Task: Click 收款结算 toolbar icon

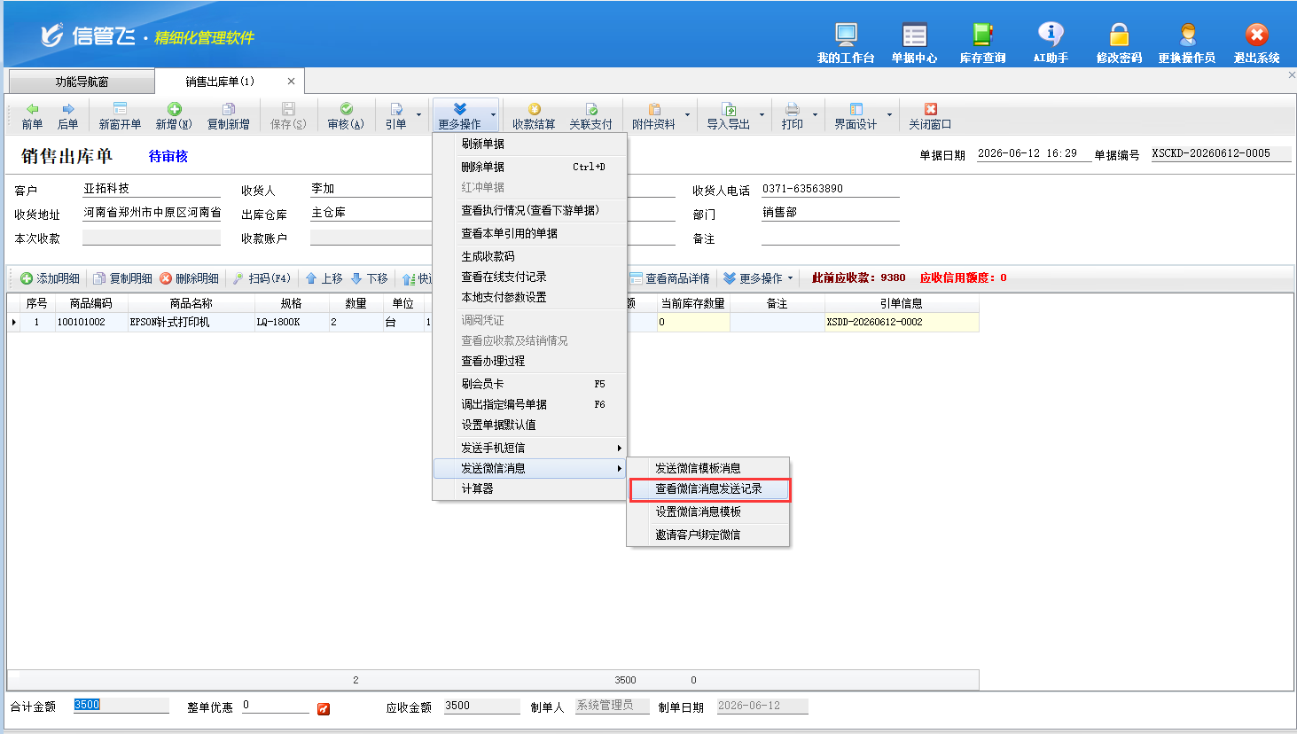Action: click(x=534, y=116)
